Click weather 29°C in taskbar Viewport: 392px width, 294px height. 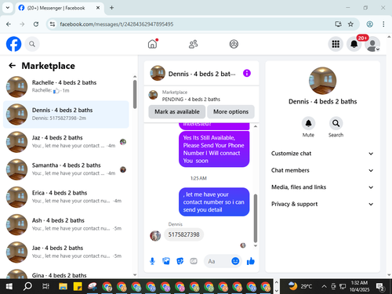300,286
